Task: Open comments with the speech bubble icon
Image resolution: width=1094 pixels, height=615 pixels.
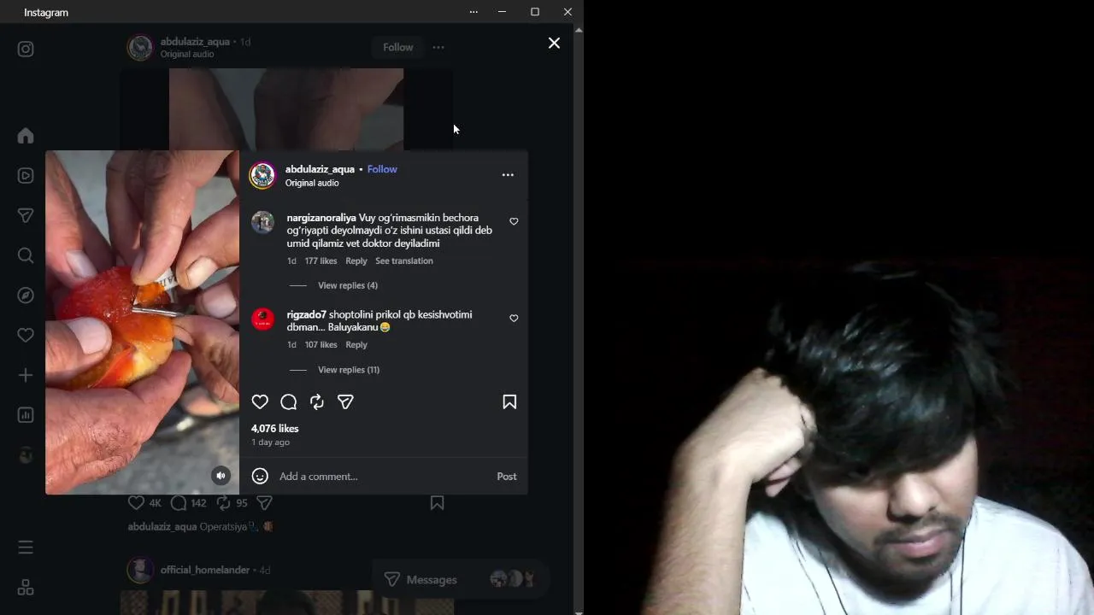Action: 289,401
